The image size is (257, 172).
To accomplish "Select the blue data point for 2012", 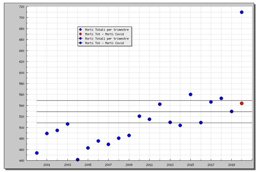I will [160, 104].
